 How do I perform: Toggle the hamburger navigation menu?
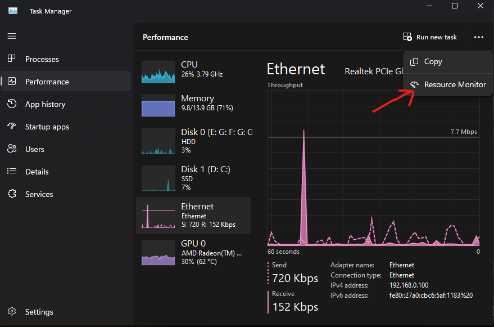12,36
